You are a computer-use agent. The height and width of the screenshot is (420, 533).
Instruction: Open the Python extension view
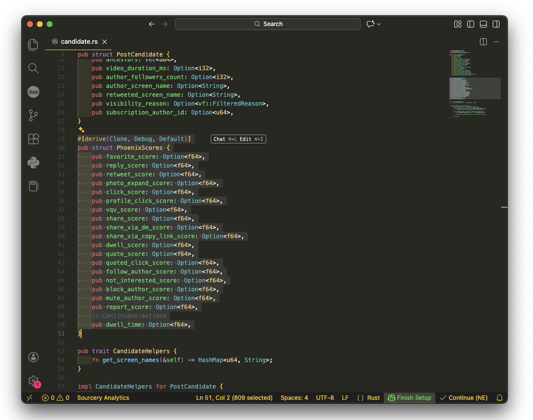[33, 163]
